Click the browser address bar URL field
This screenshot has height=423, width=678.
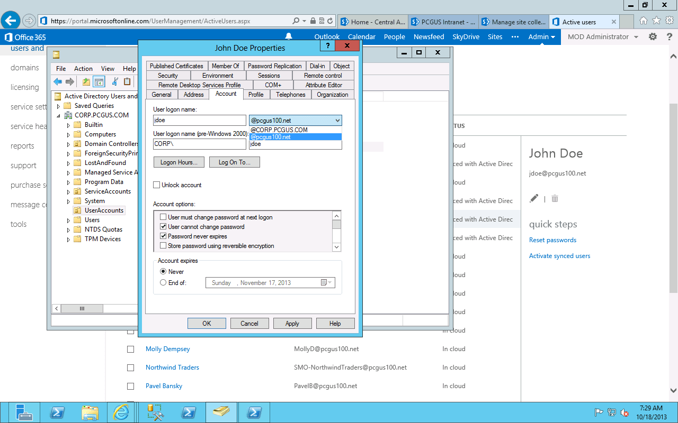coord(159,21)
